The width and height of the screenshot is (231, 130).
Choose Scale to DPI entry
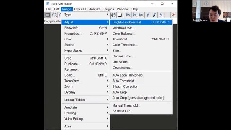pyautogui.click(x=141, y=111)
